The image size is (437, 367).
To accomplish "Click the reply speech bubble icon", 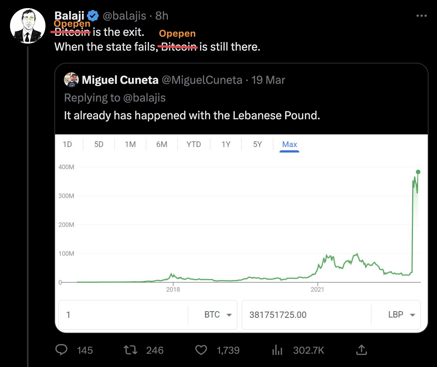I will pos(61,350).
